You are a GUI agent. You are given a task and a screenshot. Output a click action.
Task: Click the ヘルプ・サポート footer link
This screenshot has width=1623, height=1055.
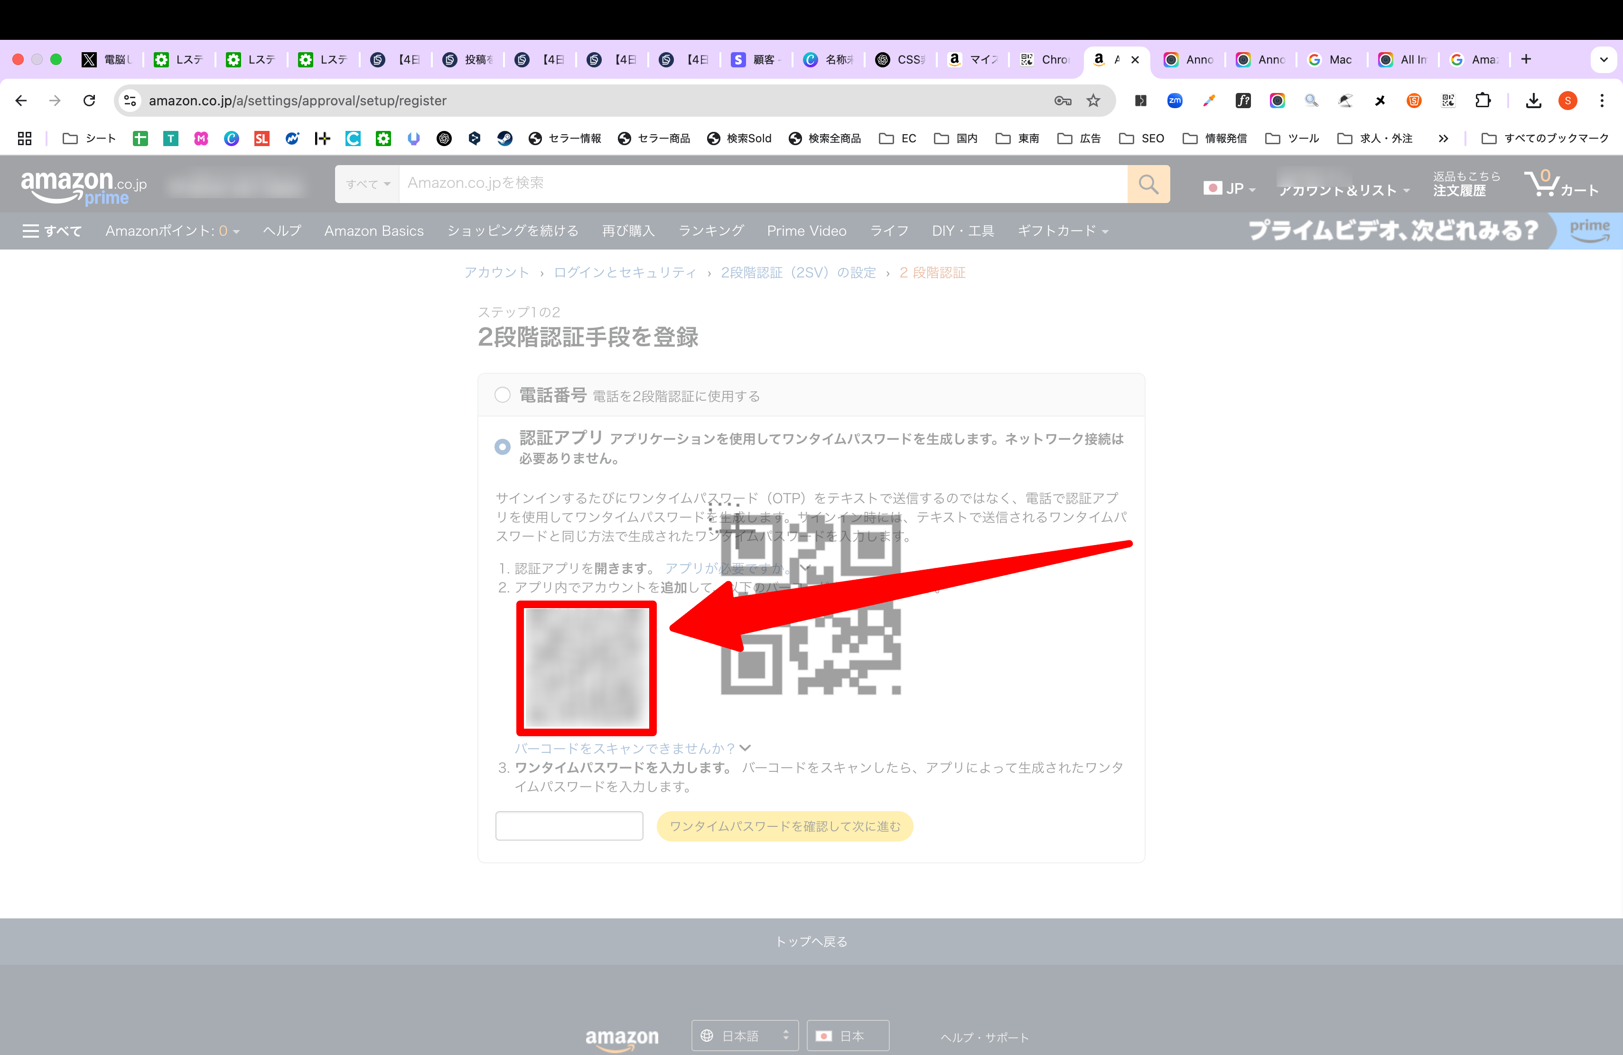984,1037
